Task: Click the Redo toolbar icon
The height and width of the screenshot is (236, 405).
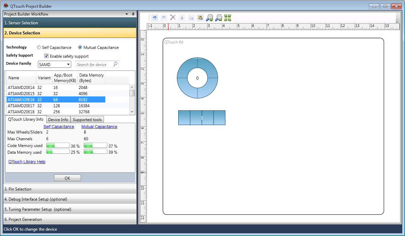Action: [164, 18]
